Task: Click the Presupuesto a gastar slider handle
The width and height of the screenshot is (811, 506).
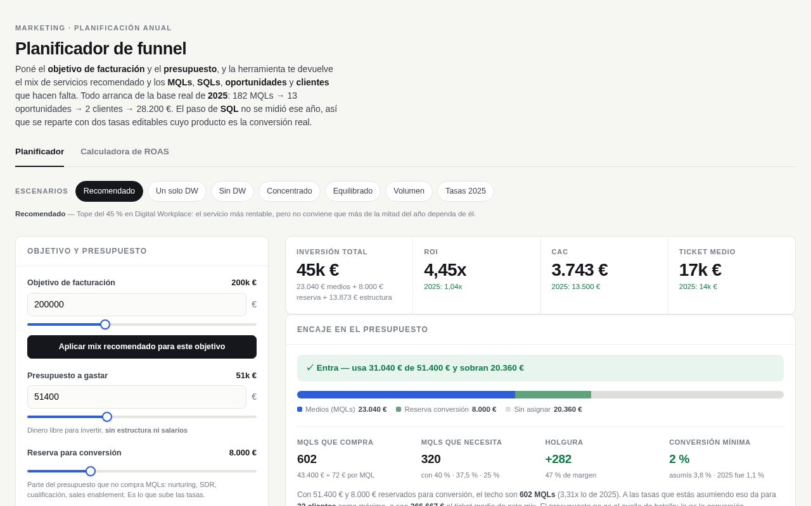Action: coord(107,417)
